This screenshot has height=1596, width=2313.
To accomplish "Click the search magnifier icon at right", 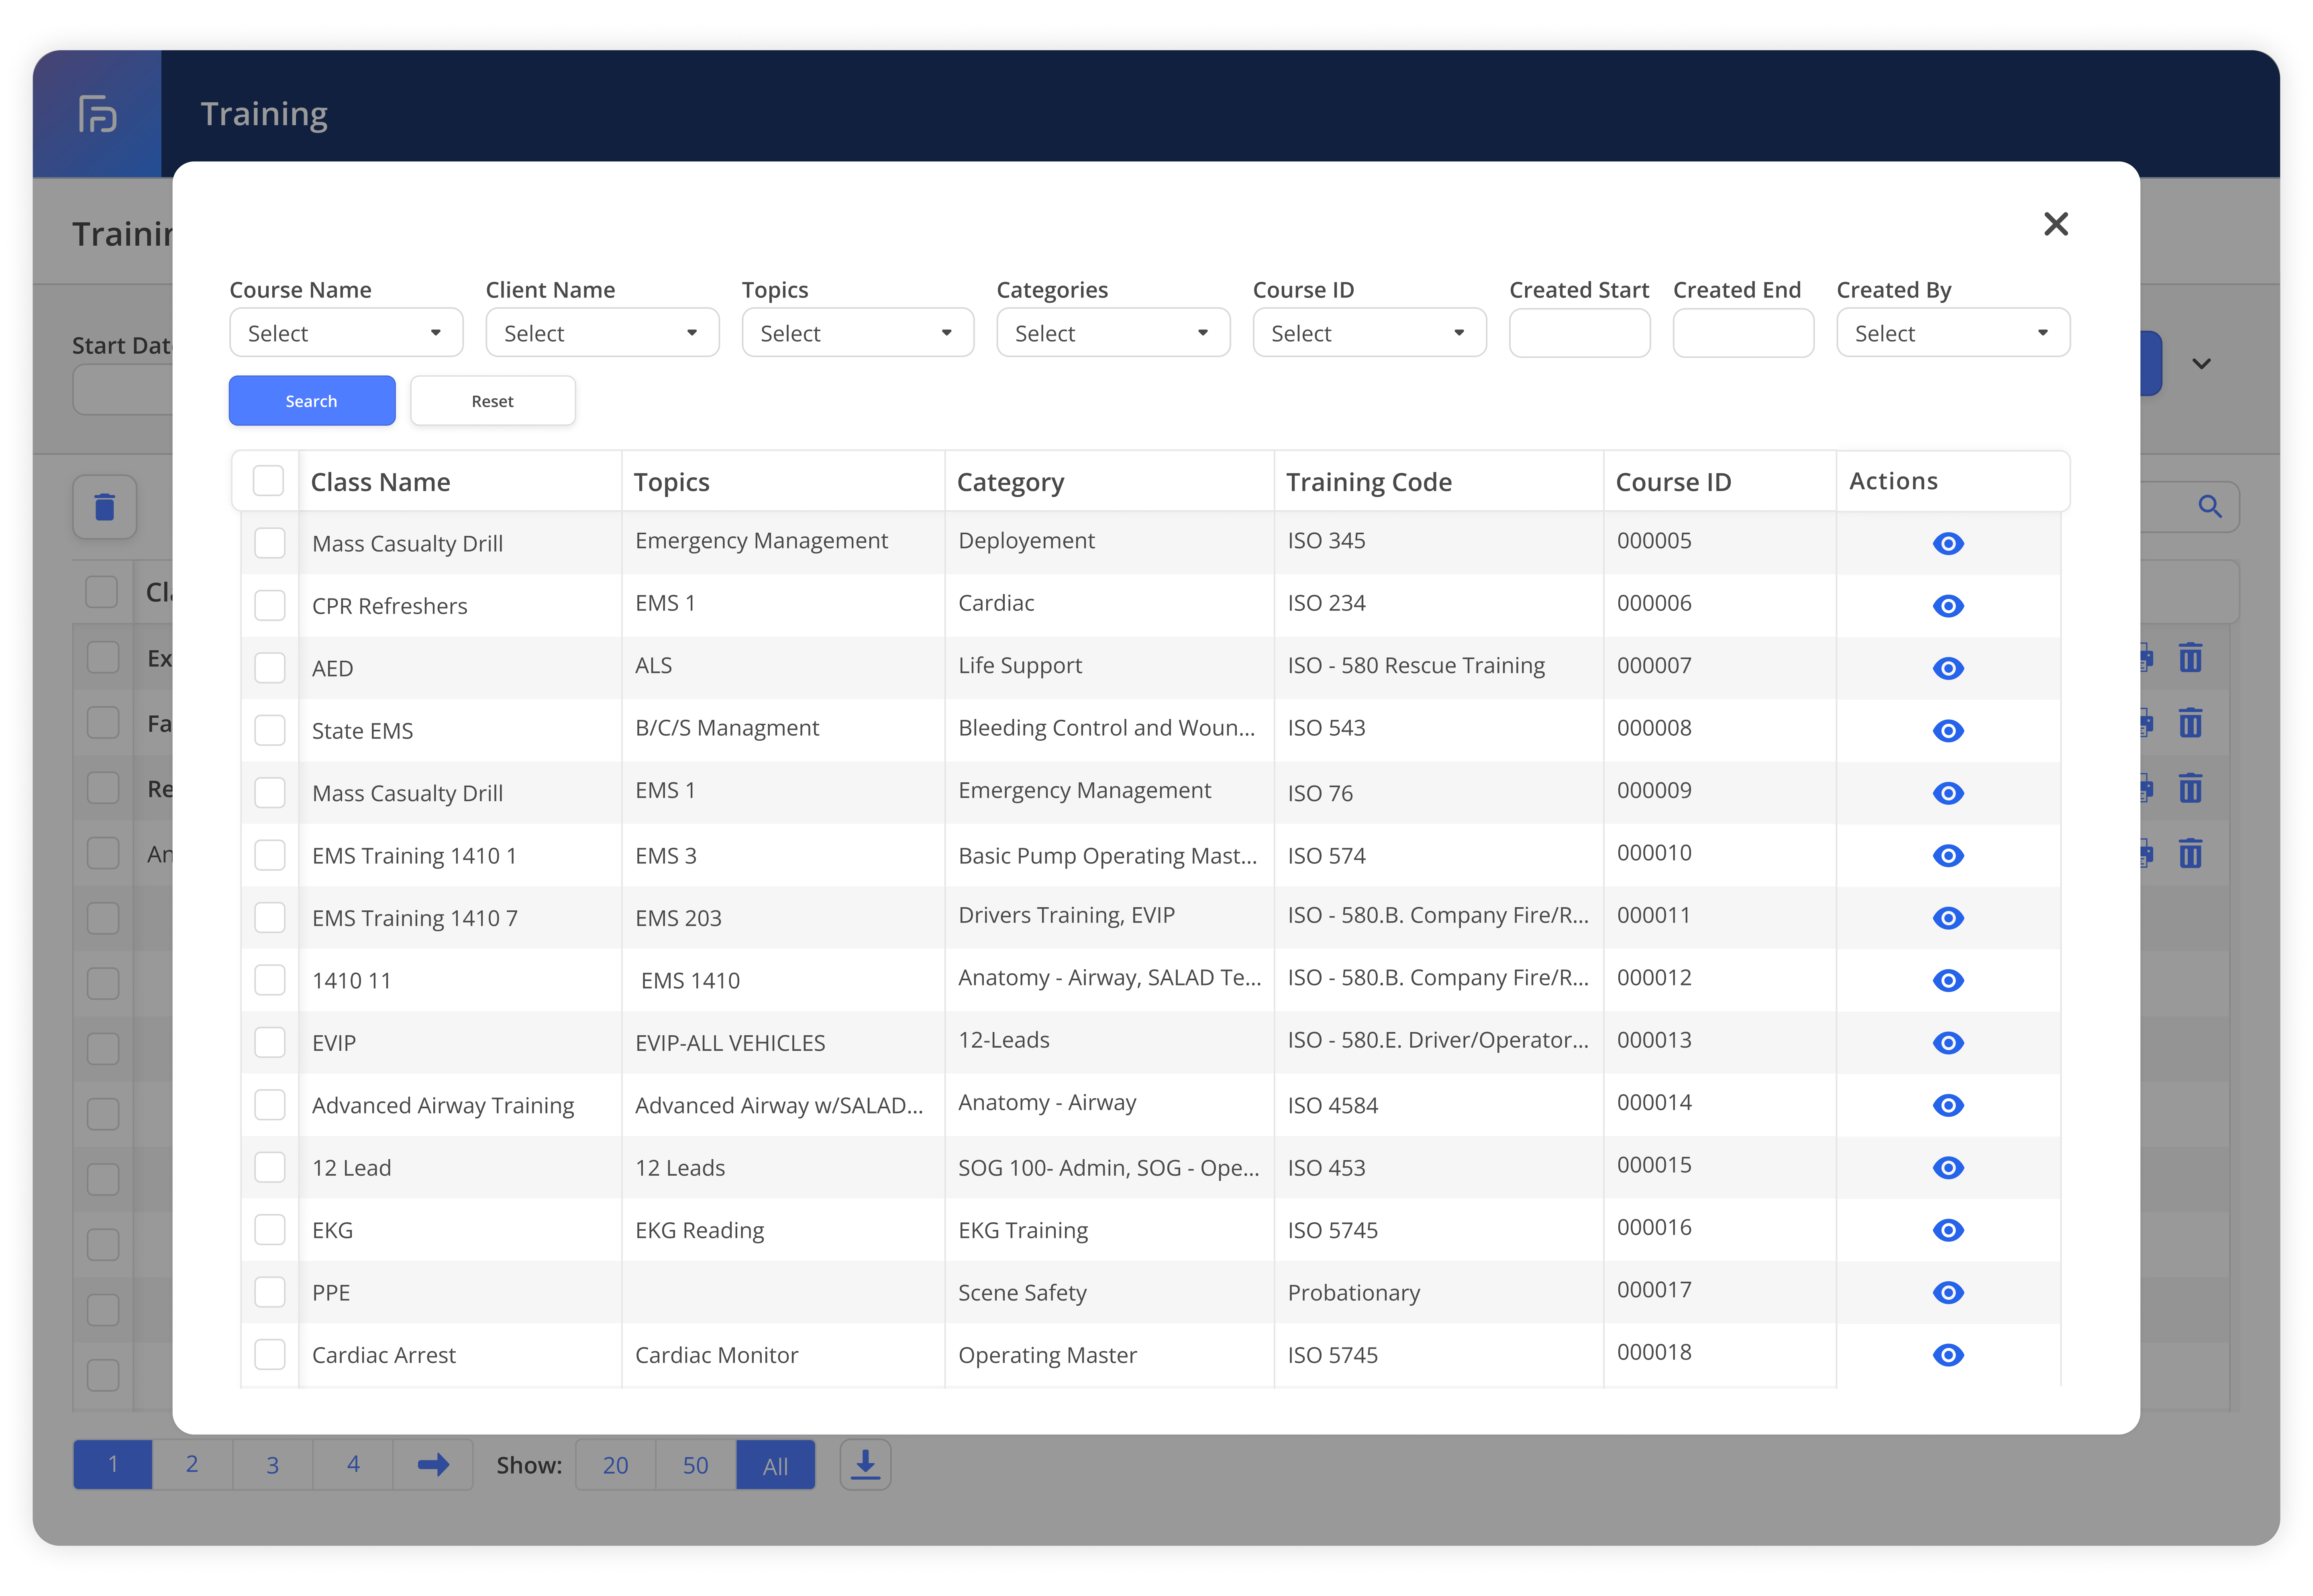I will [x=2209, y=507].
